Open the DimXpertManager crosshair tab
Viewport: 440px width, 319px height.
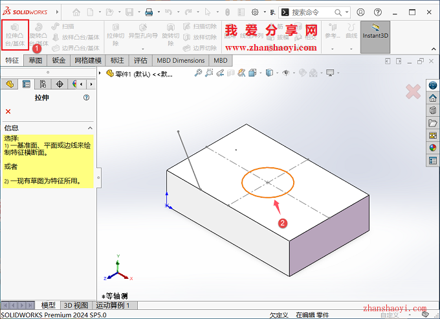[x=60, y=84]
